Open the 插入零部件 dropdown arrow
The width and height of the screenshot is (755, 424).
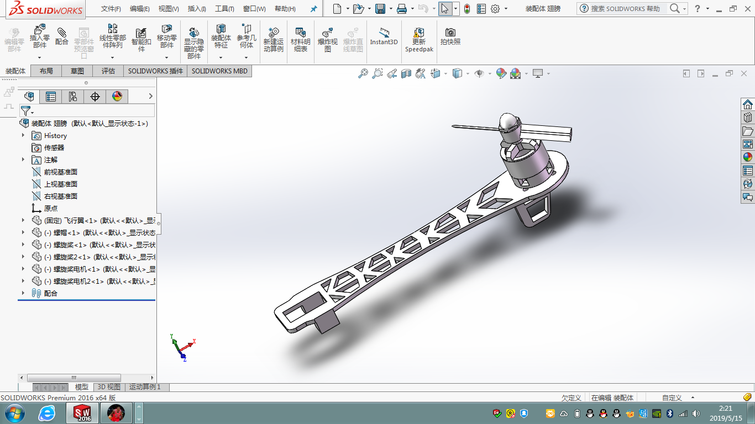pos(40,57)
